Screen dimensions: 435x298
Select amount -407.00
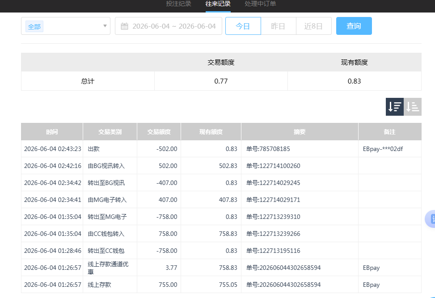tap(167, 183)
